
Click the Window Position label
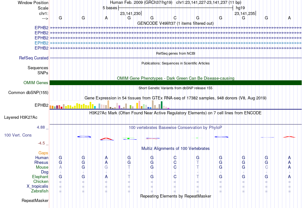click(33, 3)
